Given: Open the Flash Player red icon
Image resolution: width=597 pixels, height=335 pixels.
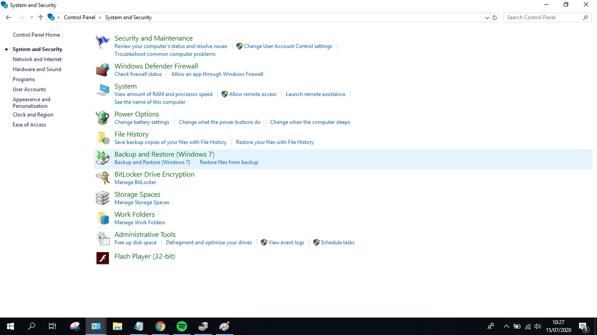Looking at the screenshot, I should pos(103,258).
